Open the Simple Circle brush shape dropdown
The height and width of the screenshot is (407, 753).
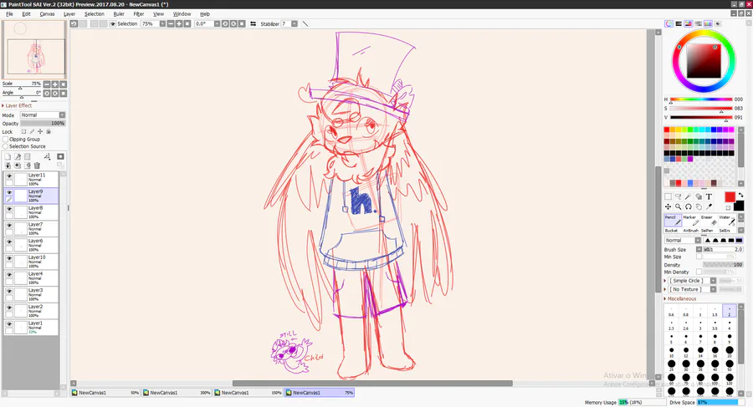pyautogui.click(x=713, y=281)
